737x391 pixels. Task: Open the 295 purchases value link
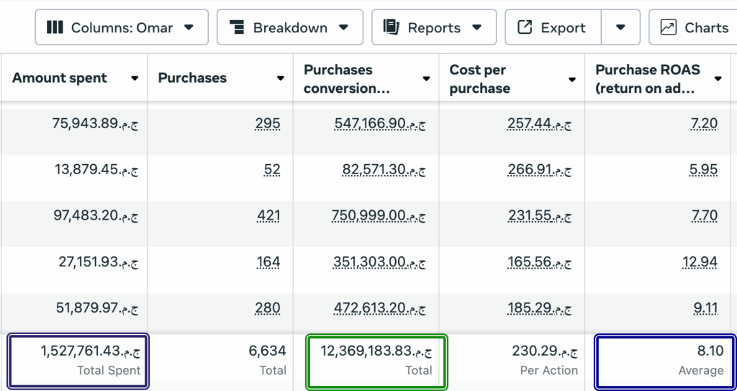click(268, 124)
